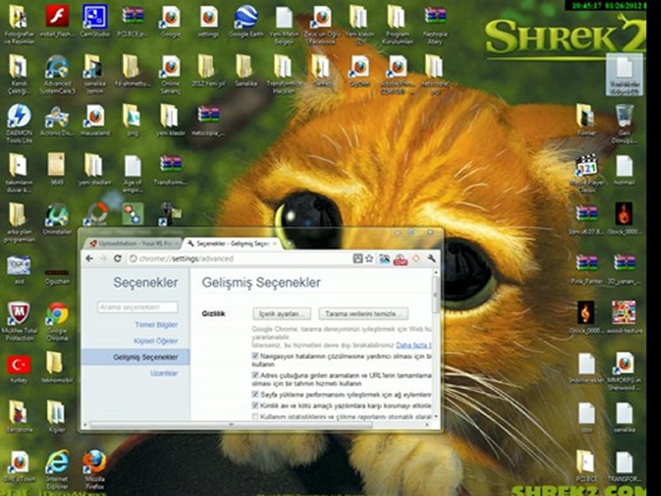Click the orange circle extension icon in Chrome
The image size is (661, 496).
416,258
